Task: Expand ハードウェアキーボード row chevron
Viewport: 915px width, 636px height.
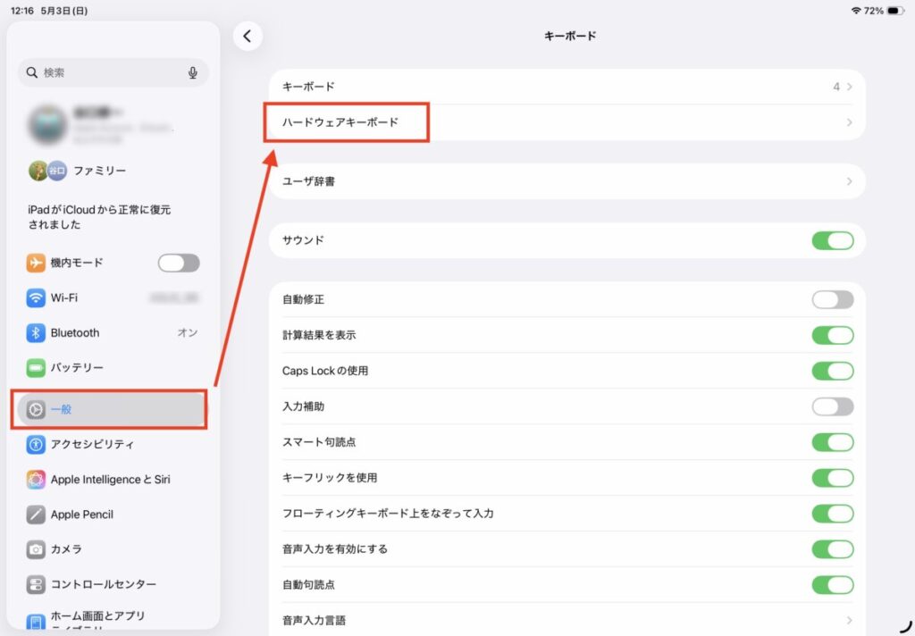Action: tap(849, 122)
